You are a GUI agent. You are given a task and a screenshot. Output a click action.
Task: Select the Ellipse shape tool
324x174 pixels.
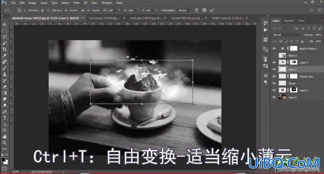tap(4, 130)
